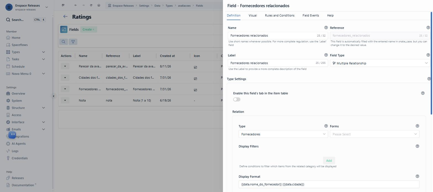The height and width of the screenshot is (192, 433).
Task: Click the Display Format input field
Action: [329, 184]
